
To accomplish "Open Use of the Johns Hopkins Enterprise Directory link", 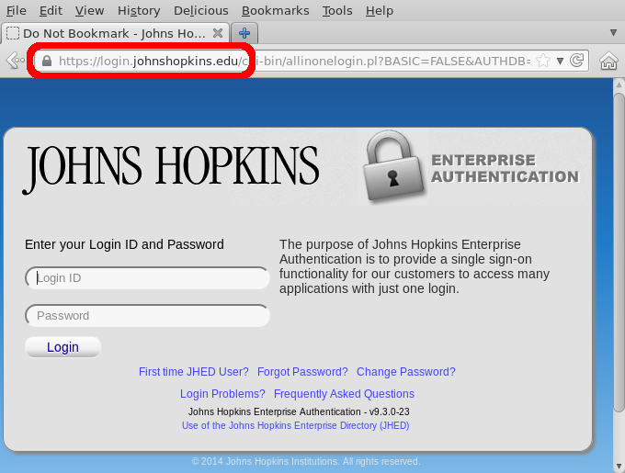I will tap(295, 425).
